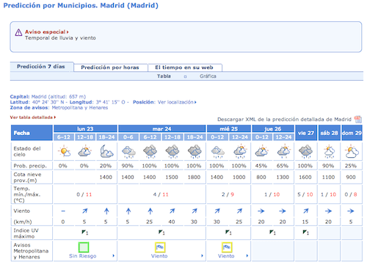This screenshot has height=265, width=367.
Task: Click the yellow Viento warning icon under mié 25
Action: pos(227,247)
